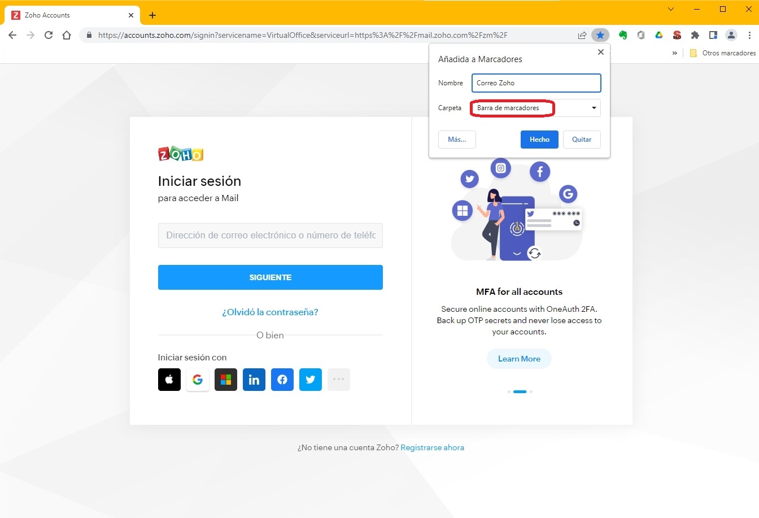Screen dimensions: 759x518
Task: Open the Office extension icon
Action: coord(641,35)
